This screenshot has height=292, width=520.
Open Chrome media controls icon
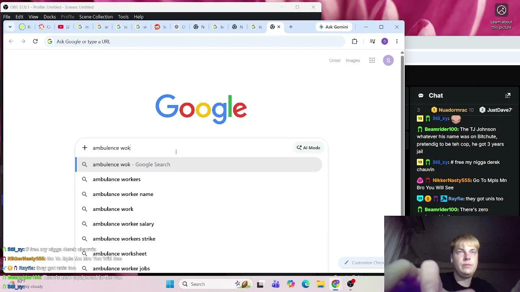(373, 41)
